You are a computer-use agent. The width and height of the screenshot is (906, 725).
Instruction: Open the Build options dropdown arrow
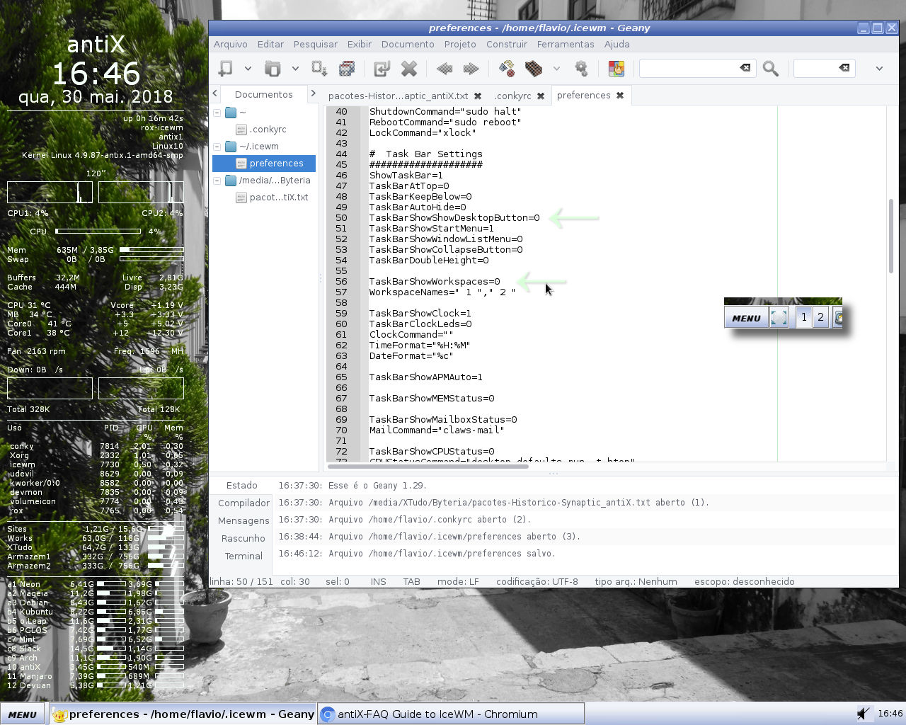point(556,69)
